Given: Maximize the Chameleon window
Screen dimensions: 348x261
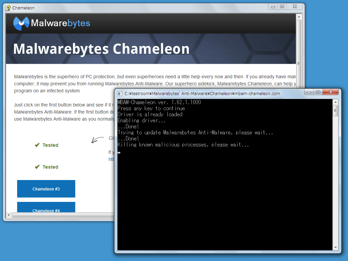Looking at the screenshot, I should pyautogui.click(x=282, y=7).
